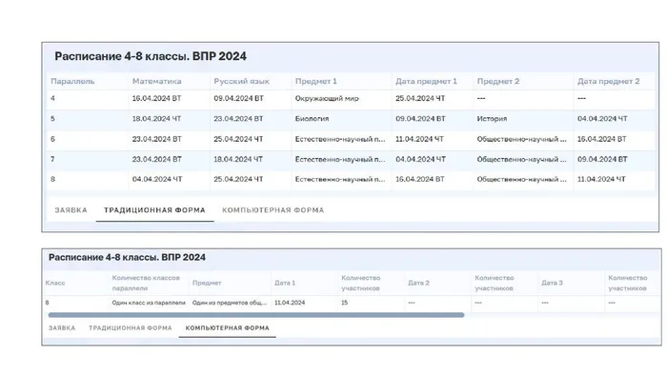This screenshot has height=375, width=667.
Task: Click the 04.04.2024 ЧТ date for История
Action: point(602,119)
